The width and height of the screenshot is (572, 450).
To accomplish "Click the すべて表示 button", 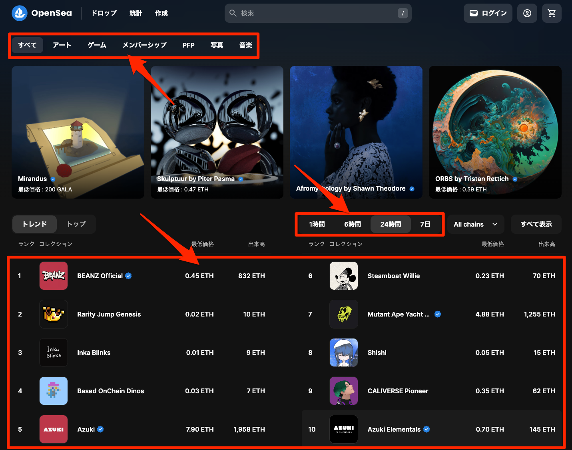I will click(x=536, y=224).
